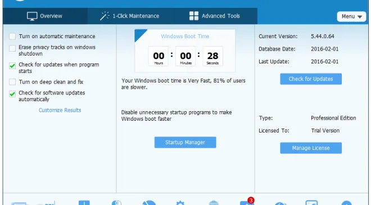Open the Customize Results link
This screenshot has height=205, width=371.
pyautogui.click(x=60, y=110)
